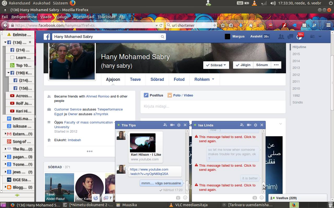Viewport: 334px width, 208px height.
Task: Click the Tiia Tips chat scrollbar thumb
Action: (x=187, y=185)
